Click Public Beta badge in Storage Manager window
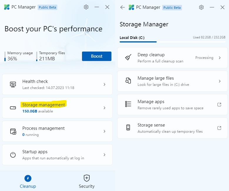Screen dimensions: 229x191 pos(172,8)
